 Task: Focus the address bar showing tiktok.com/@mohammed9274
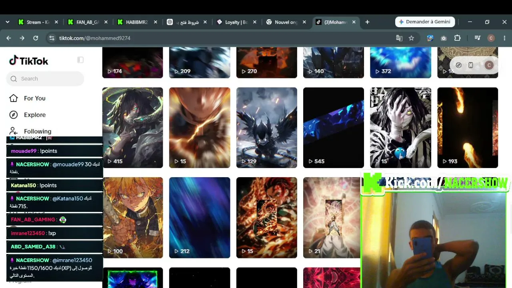click(224, 38)
